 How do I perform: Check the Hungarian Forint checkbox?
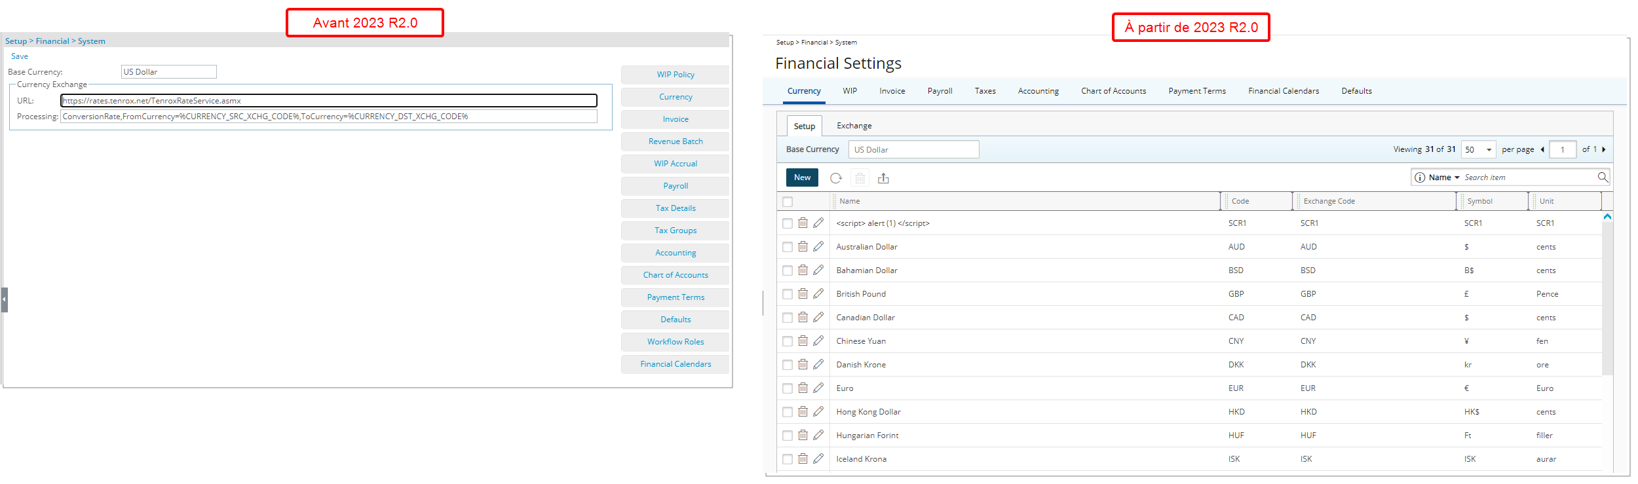tap(788, 436)
